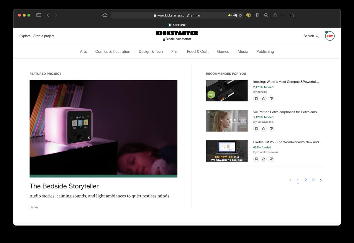
Task: Open a new tab with the plus icon
Action: pos(283,15)
